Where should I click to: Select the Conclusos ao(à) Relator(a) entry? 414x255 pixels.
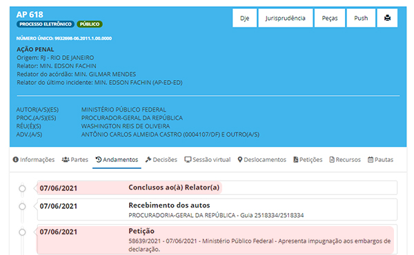pos(217,187)
